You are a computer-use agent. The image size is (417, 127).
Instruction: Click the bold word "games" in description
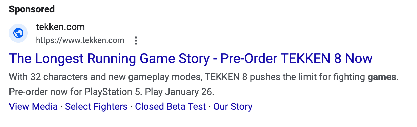click(x=382, y=77)
